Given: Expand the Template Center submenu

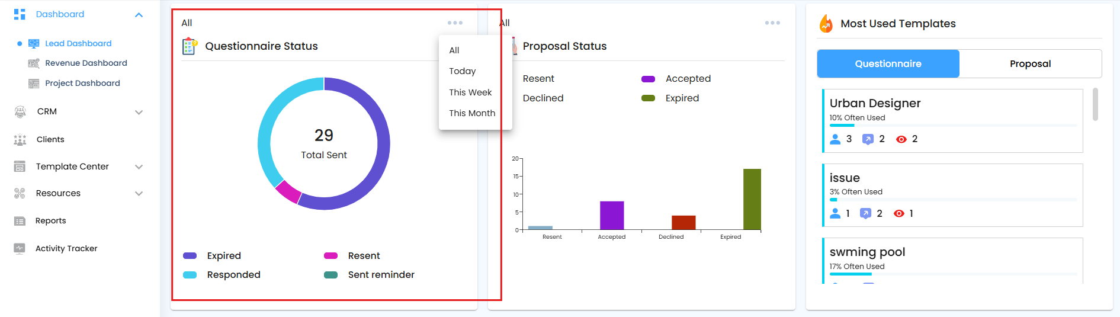Looking at the screenshot, I should pos(139,167).
